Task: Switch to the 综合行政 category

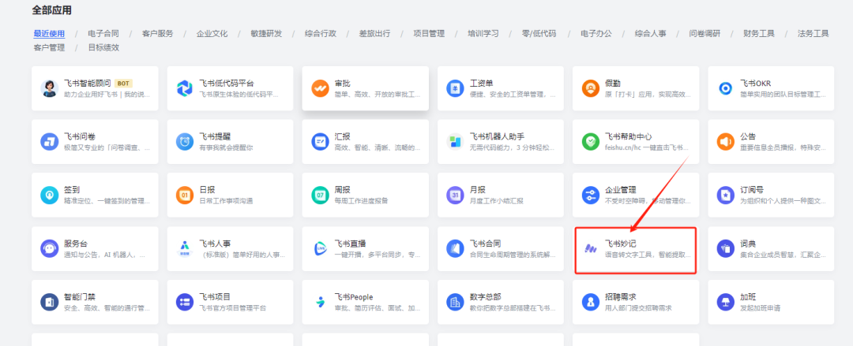Action: (321, 33)
